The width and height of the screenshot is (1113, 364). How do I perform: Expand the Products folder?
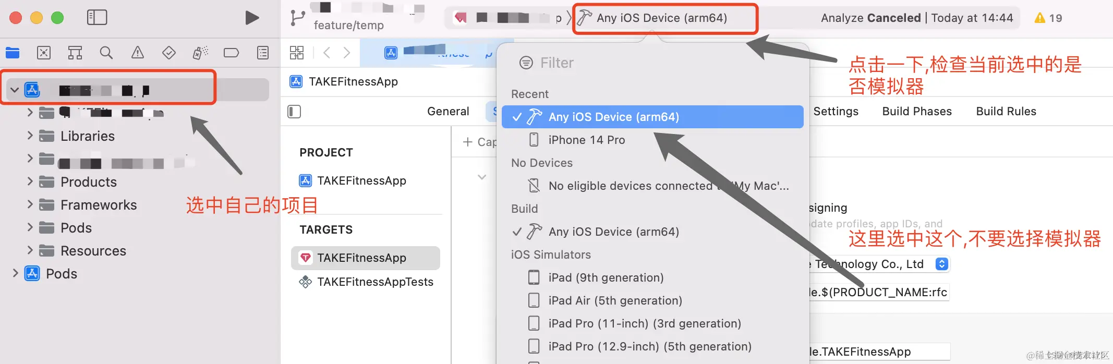click(x=30, y=181)
